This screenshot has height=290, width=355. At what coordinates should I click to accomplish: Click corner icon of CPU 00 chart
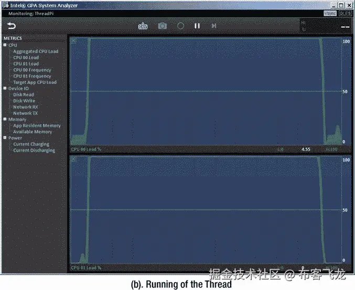click(73, 41)
